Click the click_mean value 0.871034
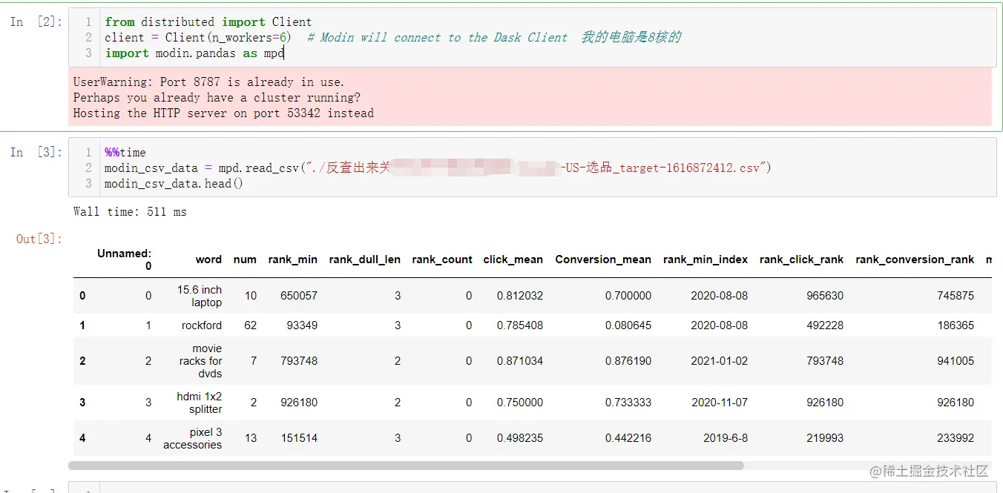This screenshot has height=493, width=1003. [520, 361]
